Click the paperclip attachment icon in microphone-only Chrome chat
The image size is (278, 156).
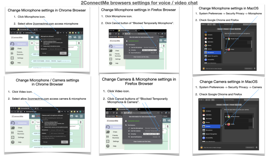point(78,43)
